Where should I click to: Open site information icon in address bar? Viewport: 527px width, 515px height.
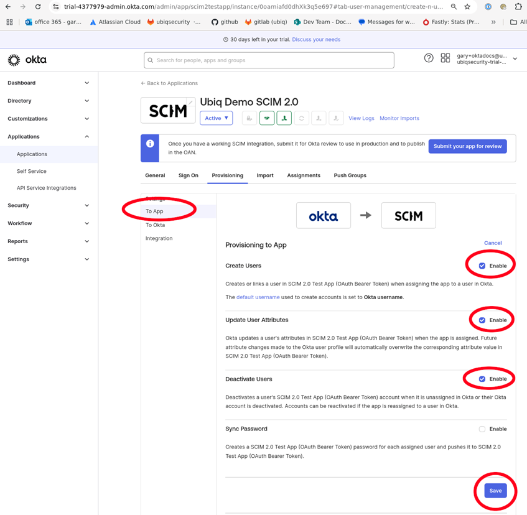(x=56, y=7)
